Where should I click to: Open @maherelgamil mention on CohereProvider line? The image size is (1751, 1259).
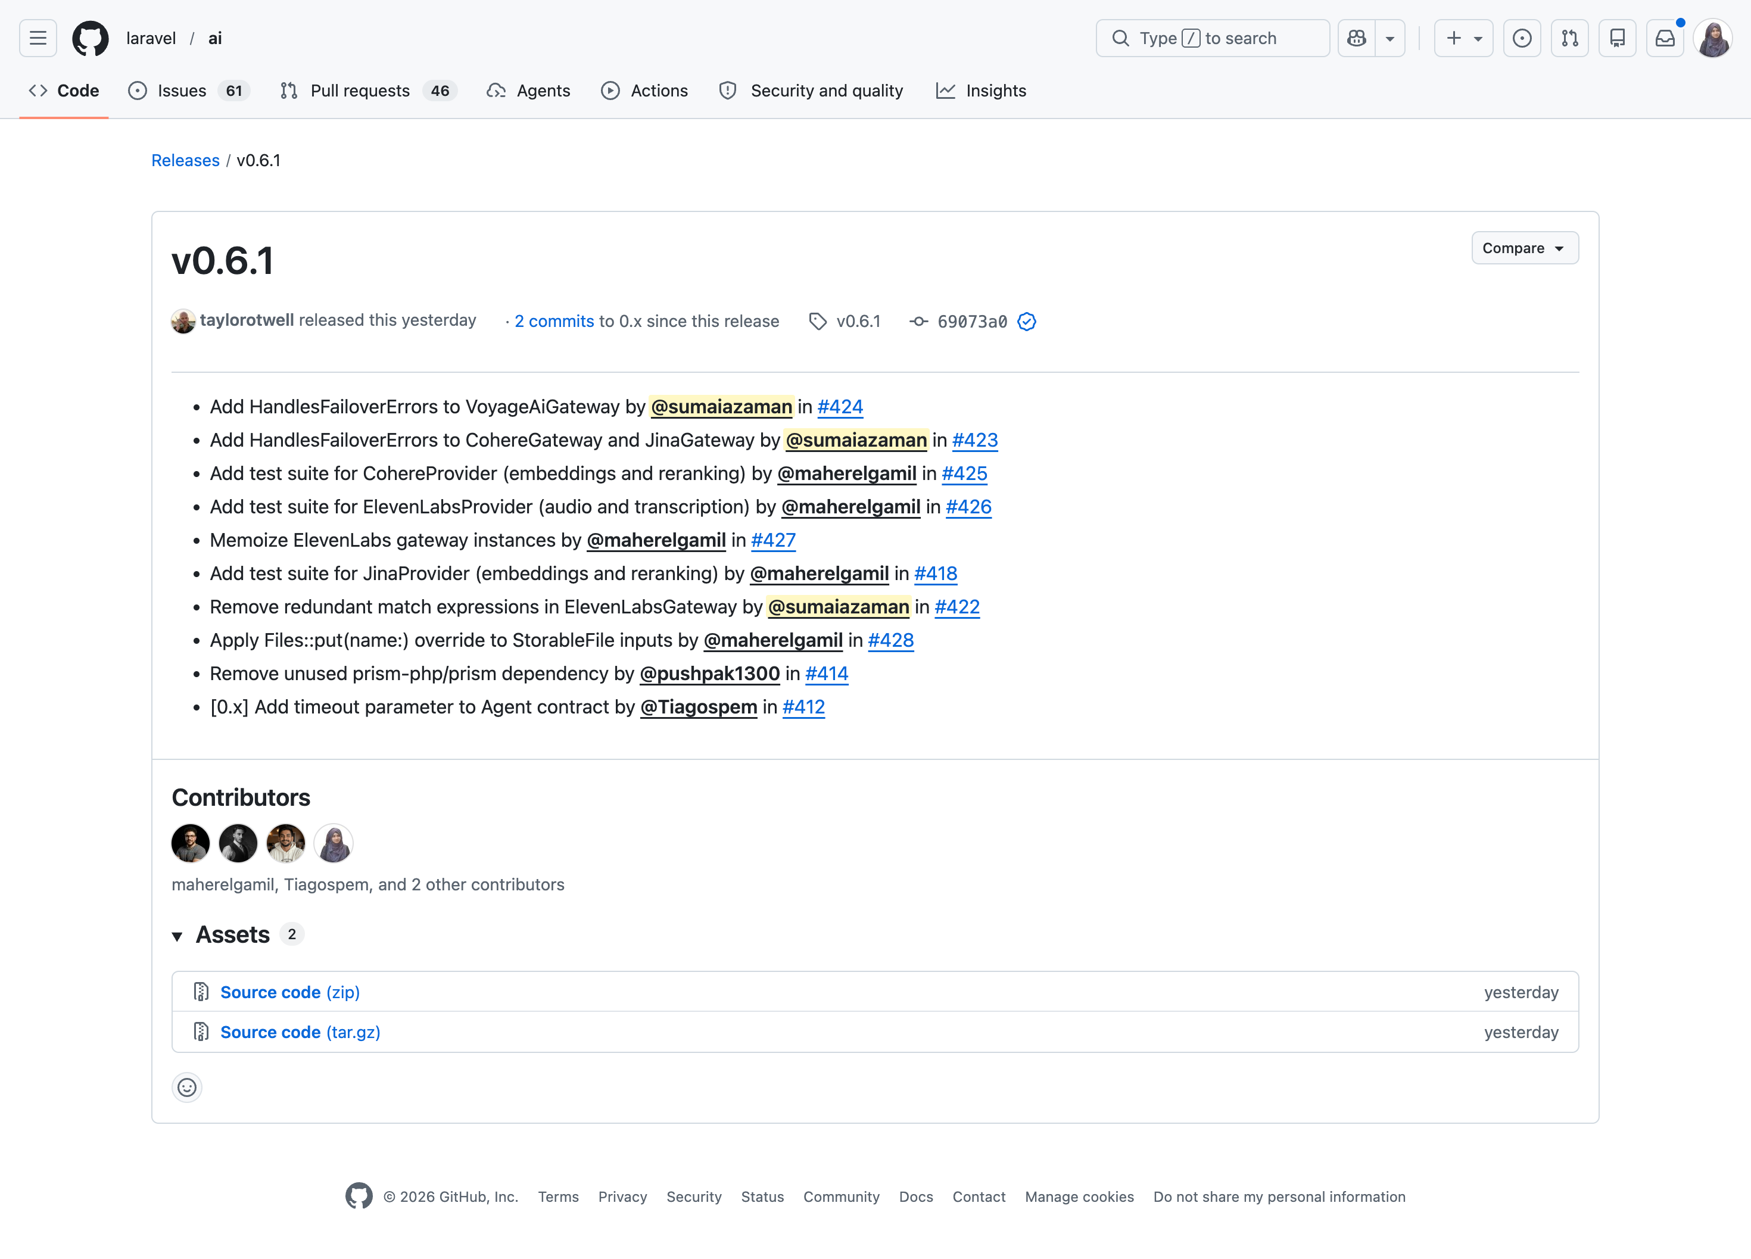pos(846,473)
